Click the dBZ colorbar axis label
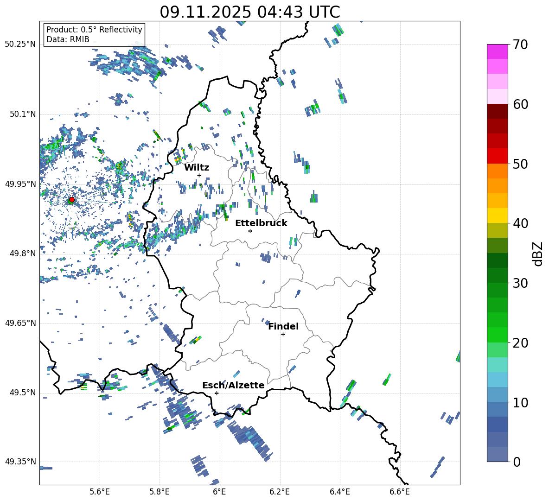549x501 pixels. (x=537, y=254)
